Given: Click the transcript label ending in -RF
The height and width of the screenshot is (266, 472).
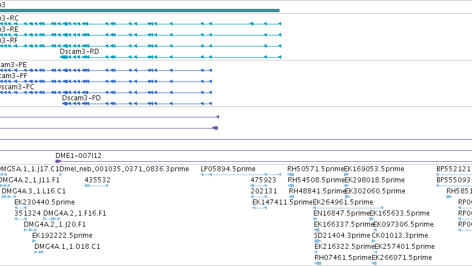Looking at the screenshot, I should tap(9, 40).
